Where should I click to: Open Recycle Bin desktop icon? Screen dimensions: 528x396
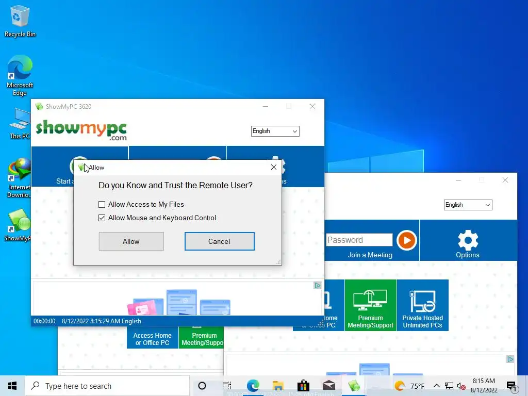tap(20, 21)
